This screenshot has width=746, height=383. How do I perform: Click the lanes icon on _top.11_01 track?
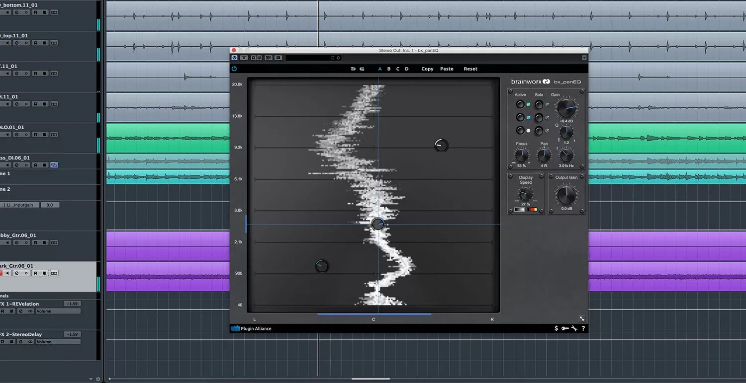pos(54,43)
